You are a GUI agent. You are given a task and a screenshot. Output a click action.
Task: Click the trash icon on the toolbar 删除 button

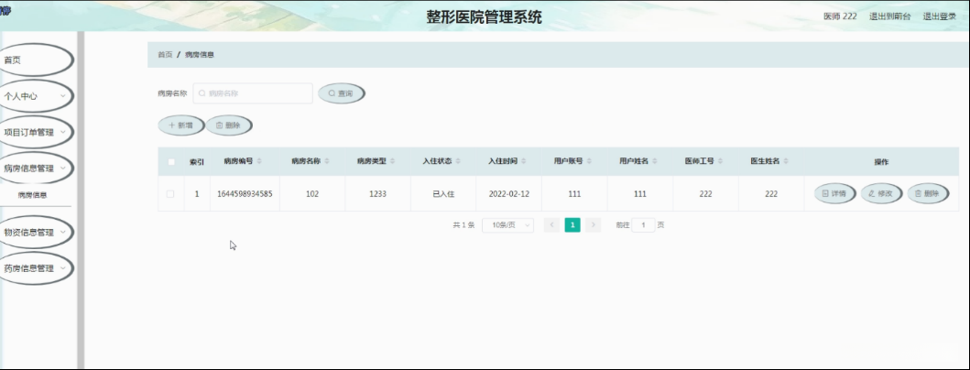pos(219,125)
